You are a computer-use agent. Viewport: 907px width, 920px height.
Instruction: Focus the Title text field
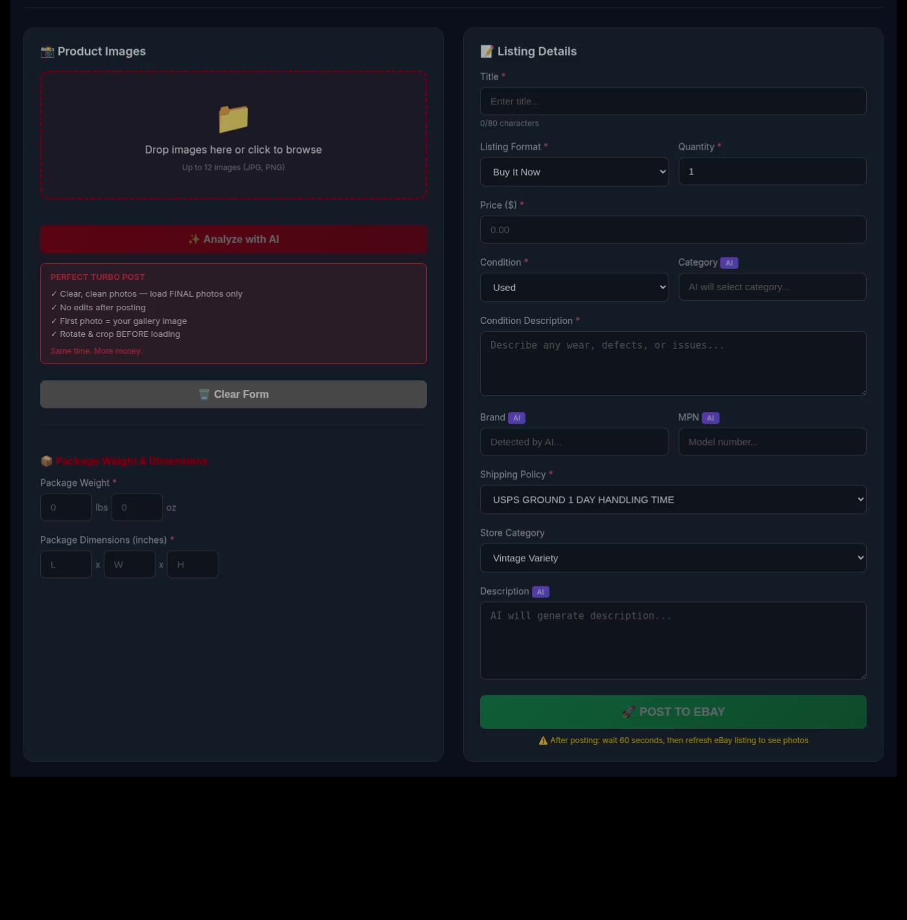(672, 102)
